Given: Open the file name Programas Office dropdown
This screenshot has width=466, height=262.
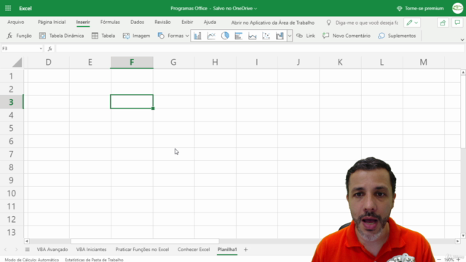Looking at the screenshot, I should (213, 8).
